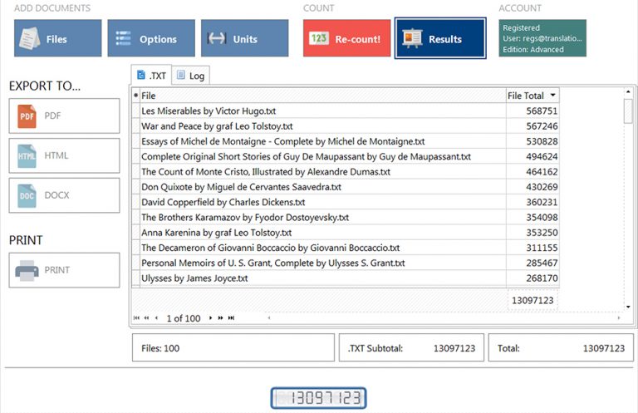The image size is (638, 413).
Task: Switch to the .TXT tab
Action: (x=152, y=76)
